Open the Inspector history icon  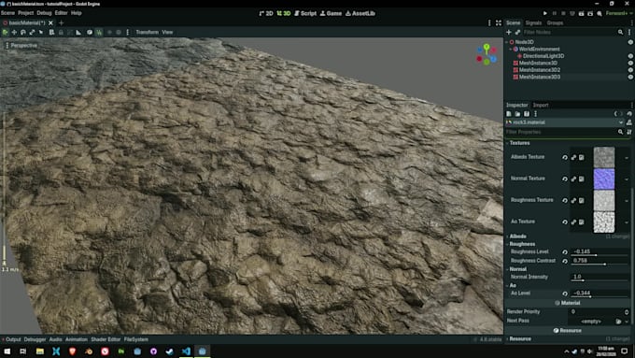point(629,114)
